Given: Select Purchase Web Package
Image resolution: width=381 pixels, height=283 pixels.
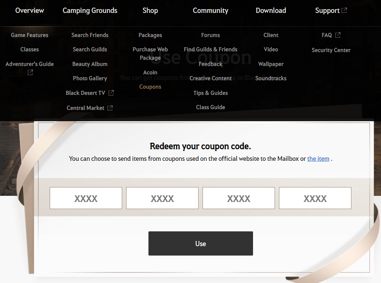Looking at the screenshot, I should (x=150, y=53).
